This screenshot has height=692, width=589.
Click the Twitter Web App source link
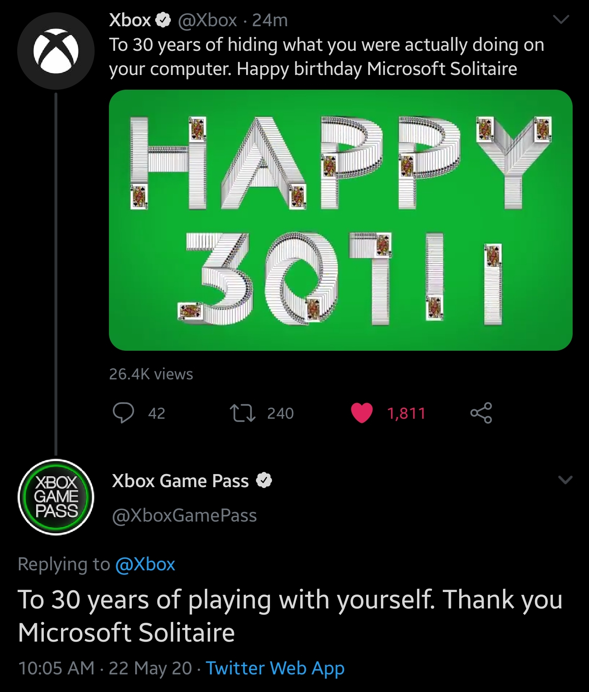274,668
